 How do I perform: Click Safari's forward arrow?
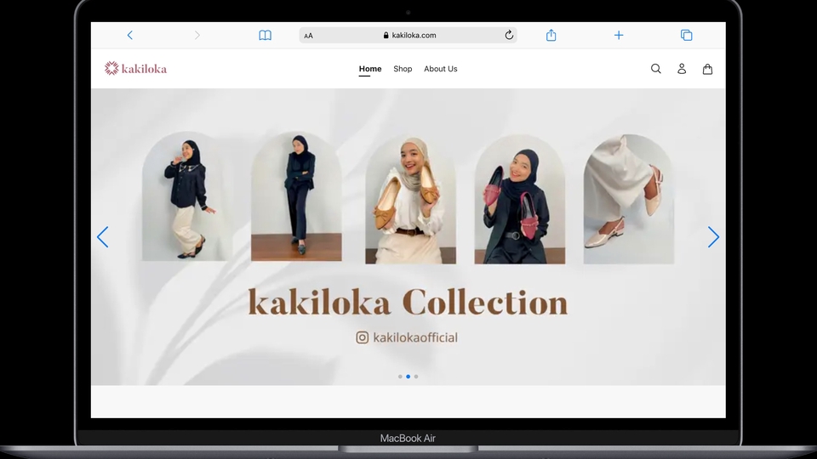pyautogui.click(x=197, y=35)
